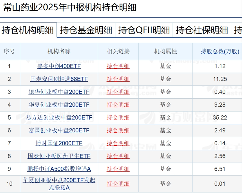This screenshot has width=242, height=196.
Task: Open fund link 国泰创业板医药卫生ETF
Action: tap(59, 156)
